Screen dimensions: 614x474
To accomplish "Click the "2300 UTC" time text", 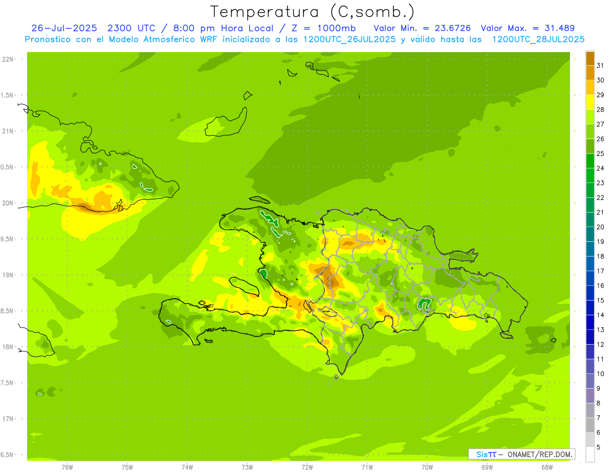I will 132,28.
